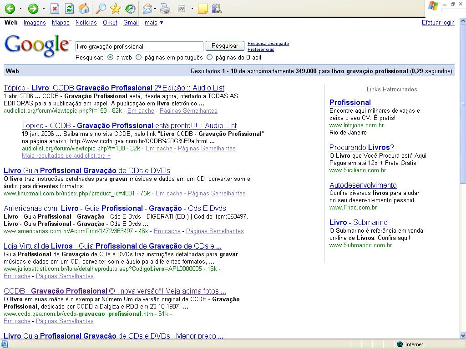Click the green Forward arrow button

33,9
